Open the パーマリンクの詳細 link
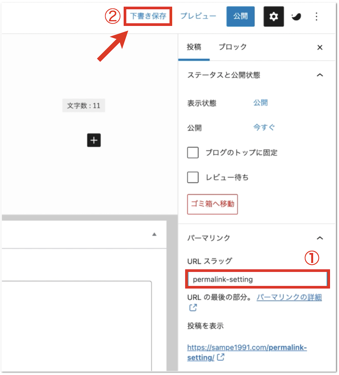This screenshot has width=339, height=375. (x=289, y=297)
